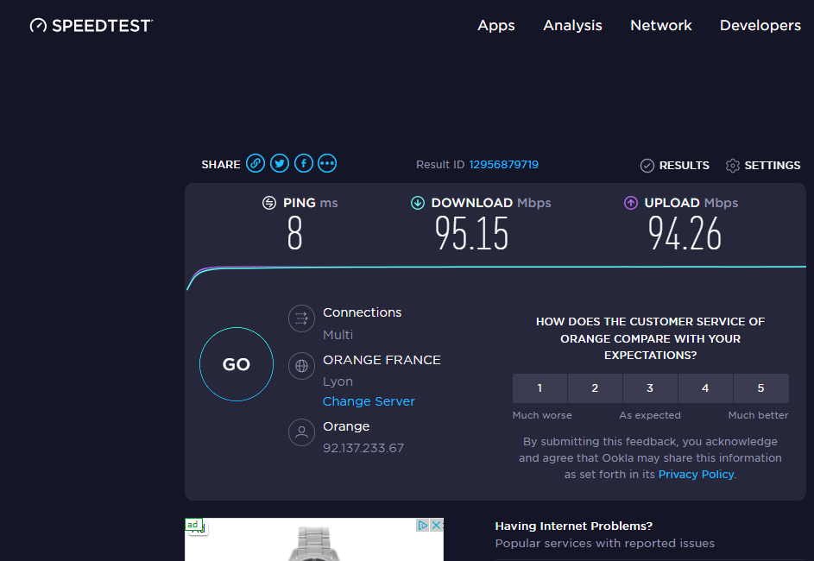This screenshot has height=561, width=814.
Task: Click the green ad badge
Action: coord(193,524)
